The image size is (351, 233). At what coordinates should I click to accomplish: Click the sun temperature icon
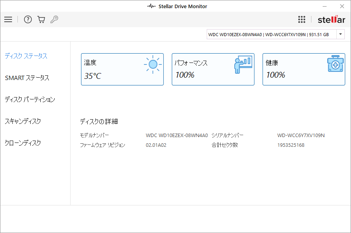152,64
